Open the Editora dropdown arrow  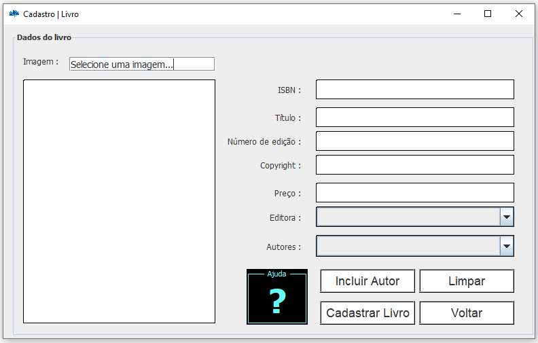(x=507, y=217)
